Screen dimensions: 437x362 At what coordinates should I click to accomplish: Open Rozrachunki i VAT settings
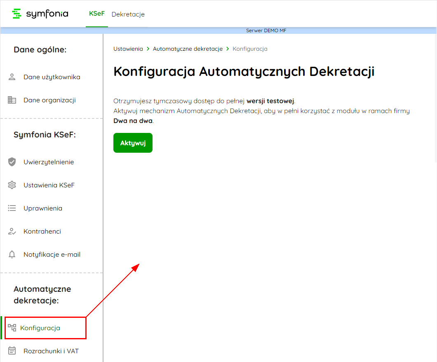tap(52, 351)
